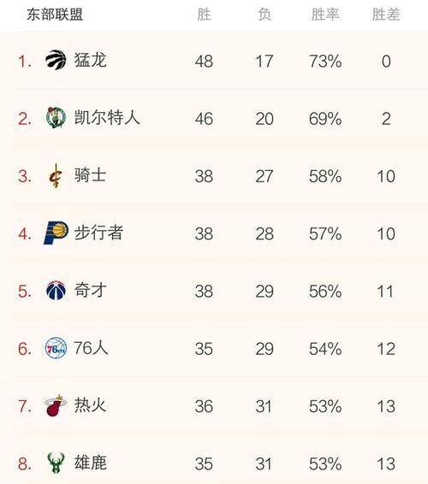Open the 雄鹿 team name link
Viewport: 428px width, 484px height.
[90, 463]
